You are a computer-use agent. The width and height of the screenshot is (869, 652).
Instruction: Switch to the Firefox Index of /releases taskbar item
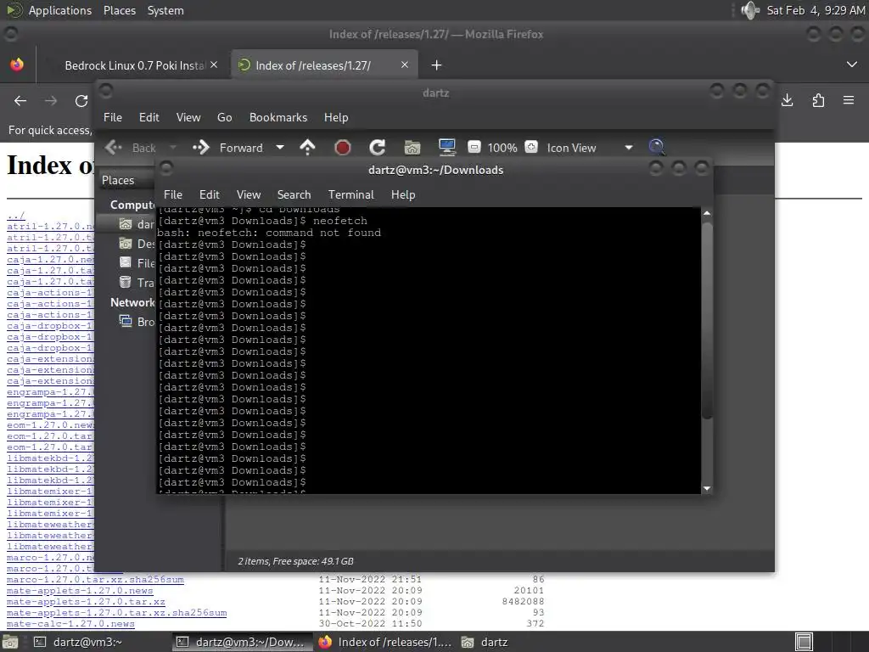pos(386,642)
